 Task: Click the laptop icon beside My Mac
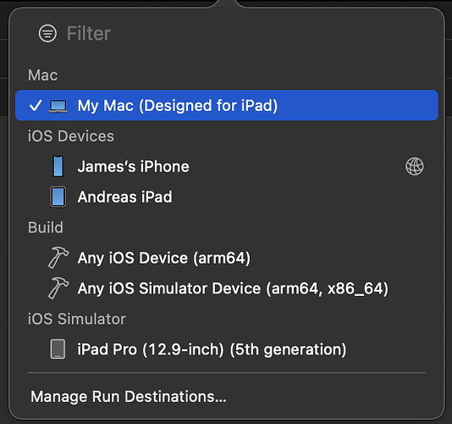58,106
